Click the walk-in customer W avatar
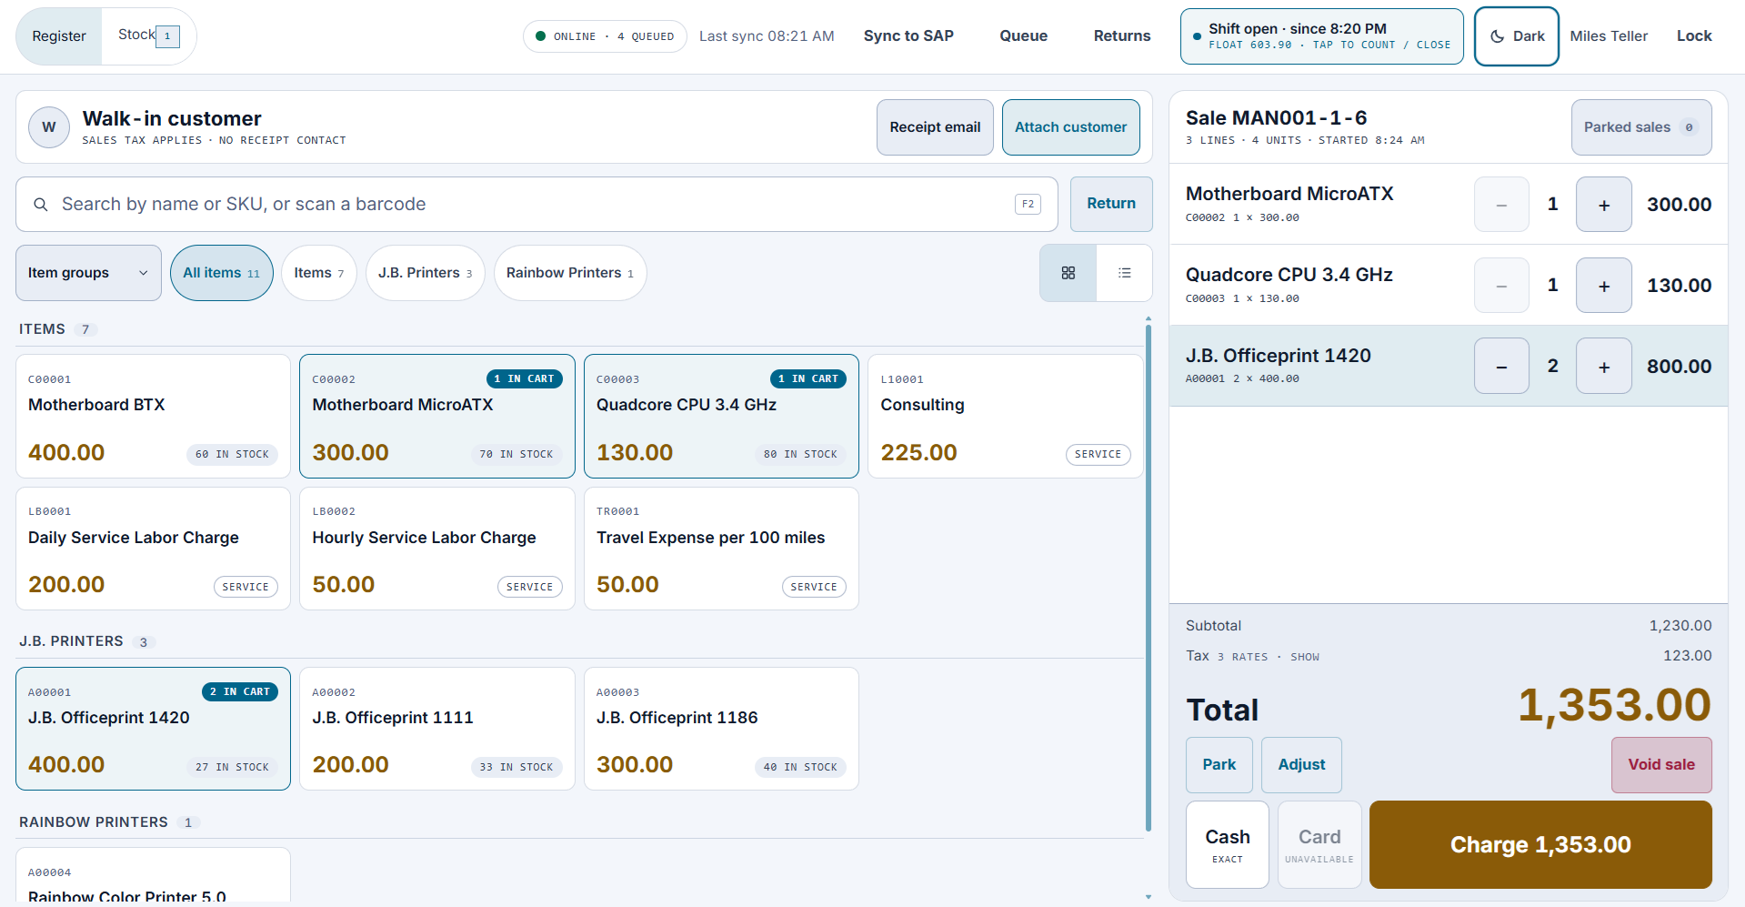1745x907 pixels. pyautogui.click(x=49, y=127)
